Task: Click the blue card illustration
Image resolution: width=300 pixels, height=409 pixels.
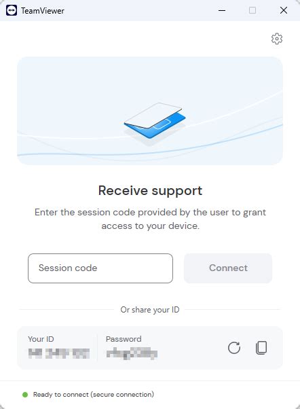Action: 155,120
